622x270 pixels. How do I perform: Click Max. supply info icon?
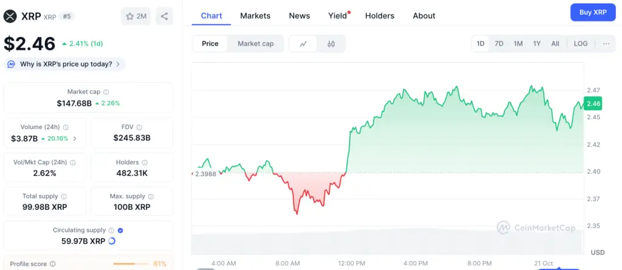coord(149,196)
